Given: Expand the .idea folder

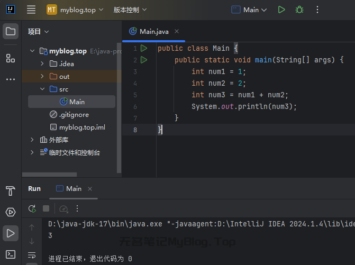Looking at the screenshot, I should 42,63.
